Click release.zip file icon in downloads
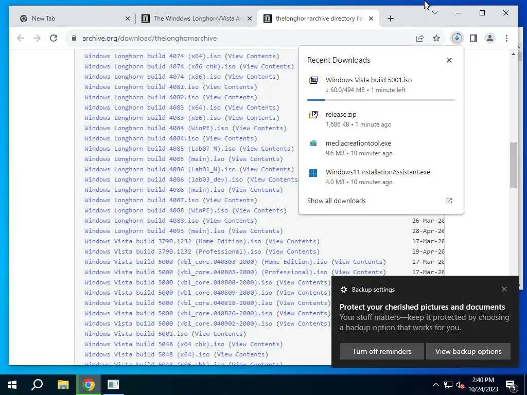Image resolution: width=527 pixels, height=395 pixels. tap(313, 115)
